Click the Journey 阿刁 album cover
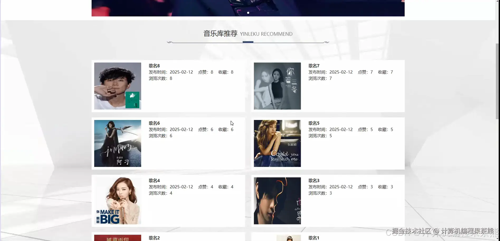Viewport: 500px width, 241px height. click(x=117, y=143)
